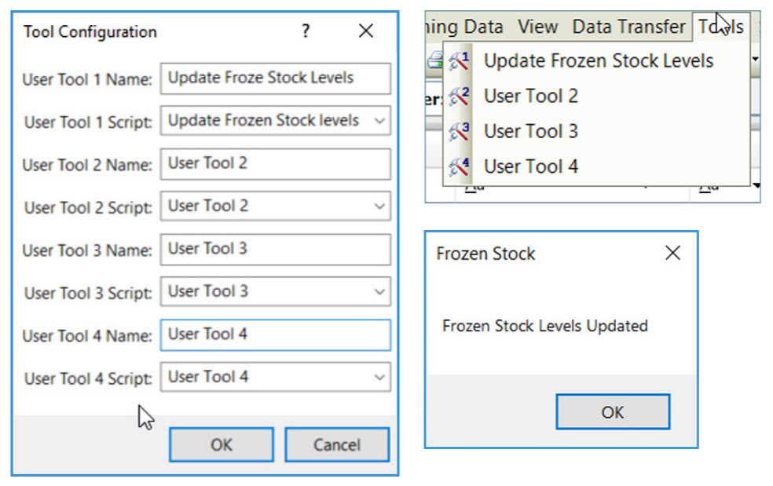Select the User Tool 3 menu entry
This screenshot has width=773, height=486.
531,131
